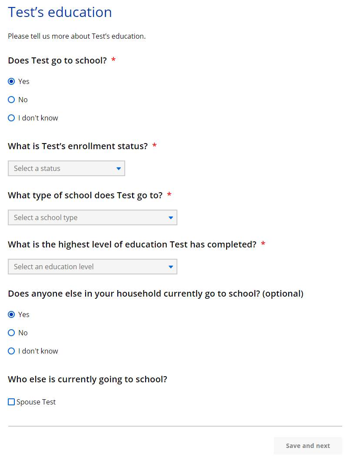Click the arrow on Select an education level
The height and width of the screenshot is (461, 350).
[171, 267]
